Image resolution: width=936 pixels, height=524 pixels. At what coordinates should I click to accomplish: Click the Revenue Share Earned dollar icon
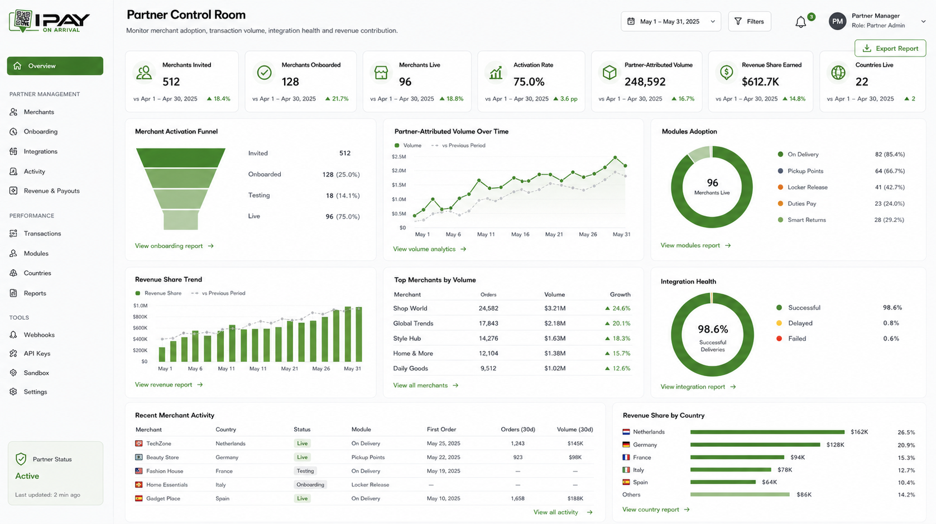[x=726, y=72]
